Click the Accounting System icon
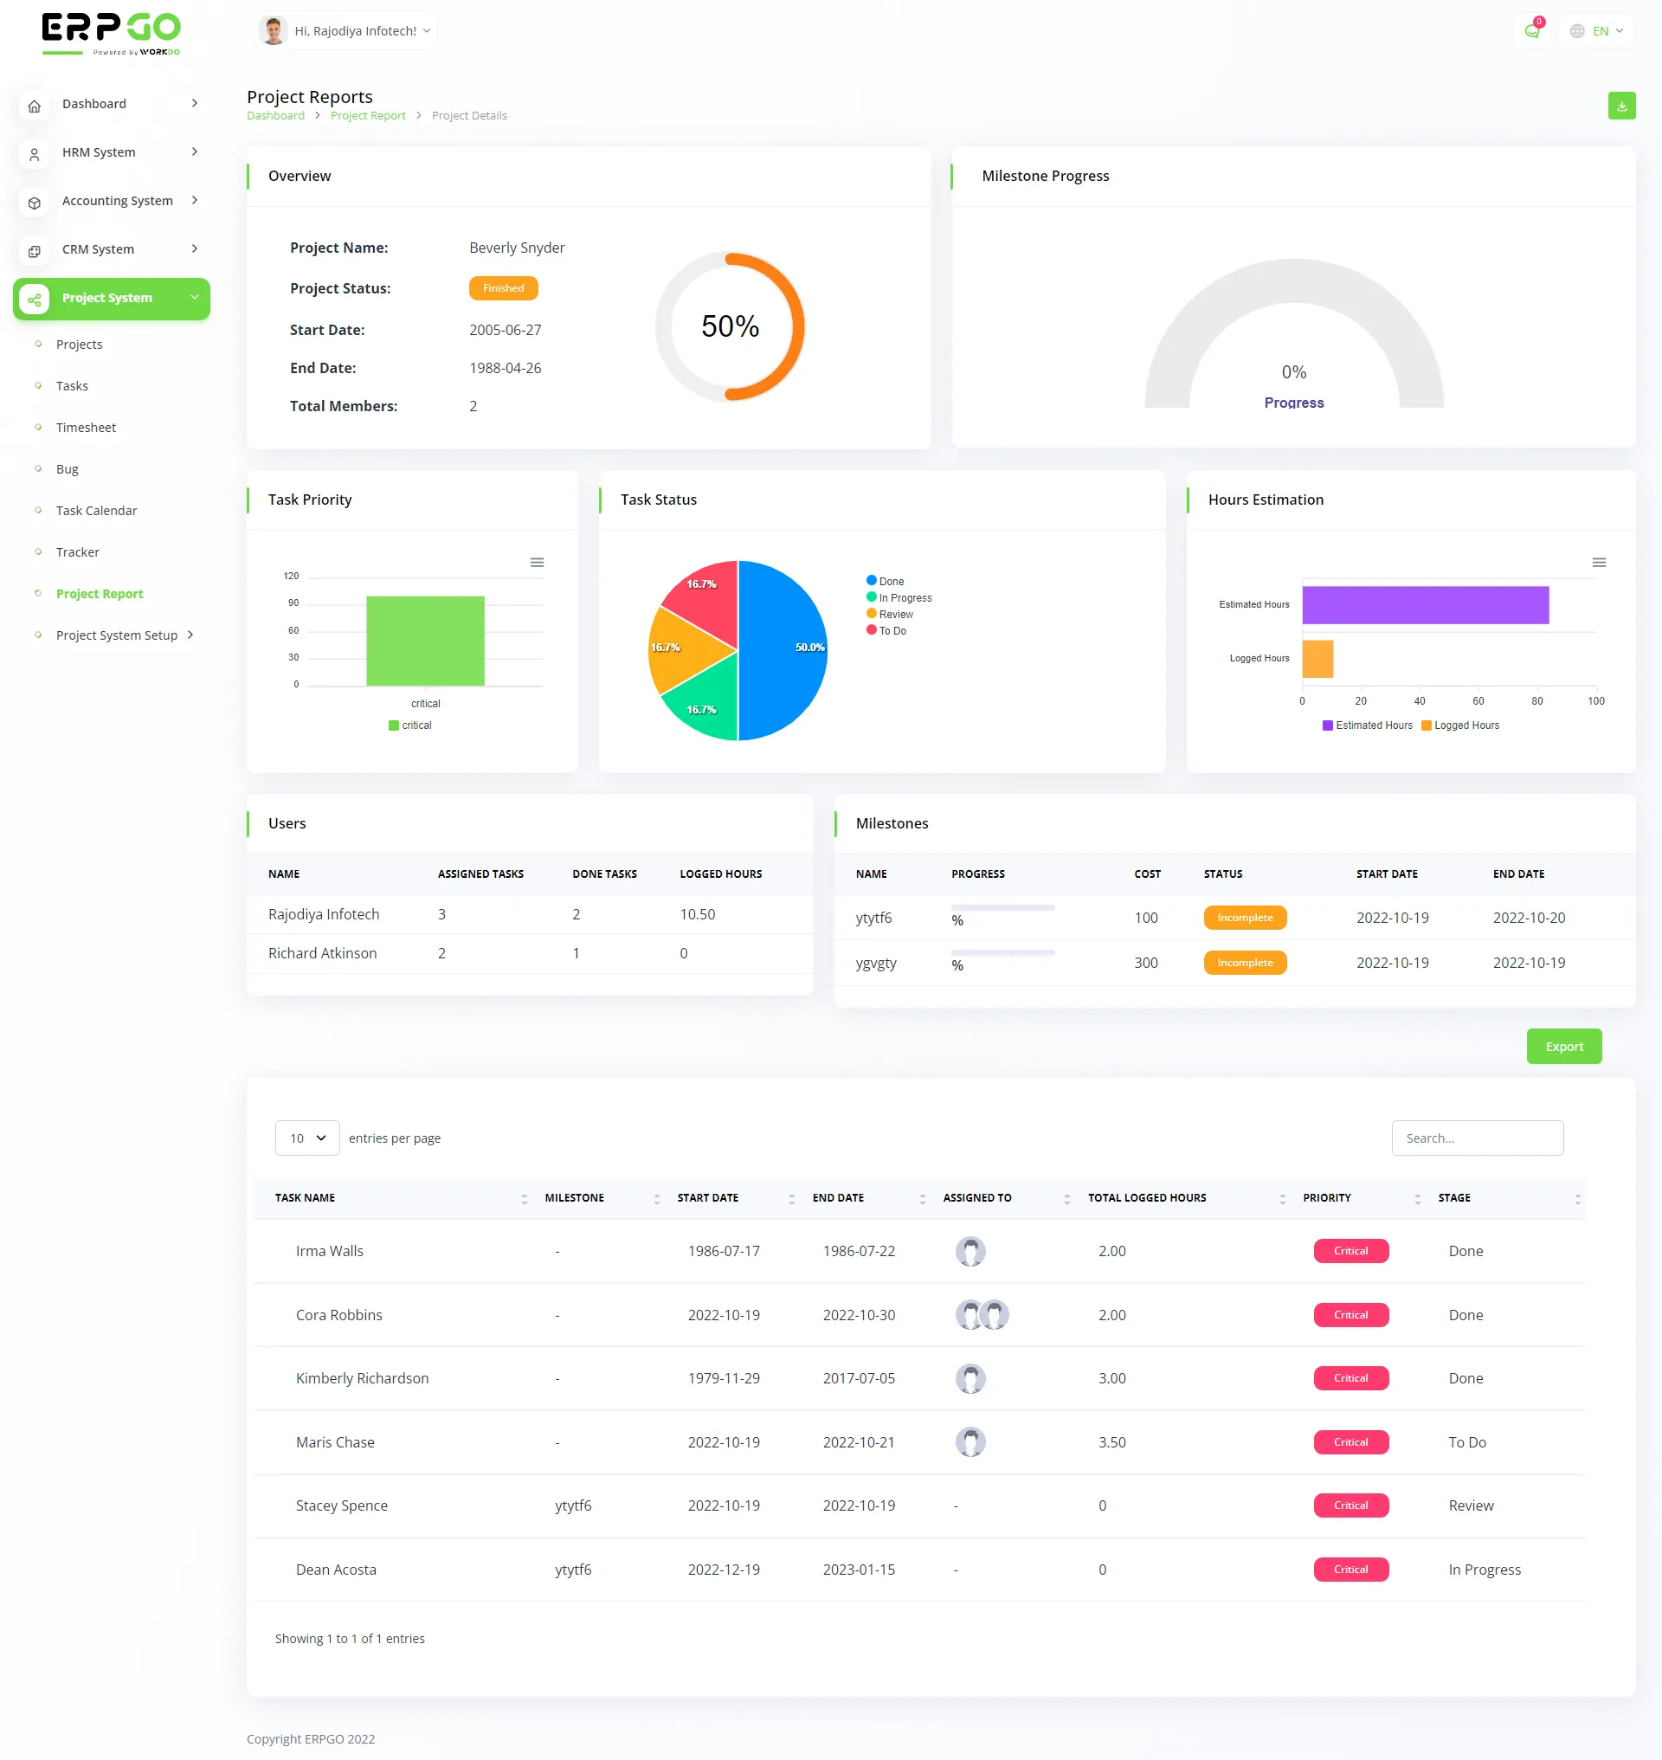1662x1760 pixels. point(34,202)
